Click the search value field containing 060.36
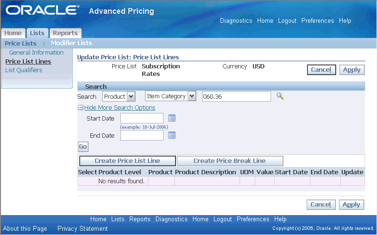Viewport: 377px width, 235px height. (x=236, y=96)
